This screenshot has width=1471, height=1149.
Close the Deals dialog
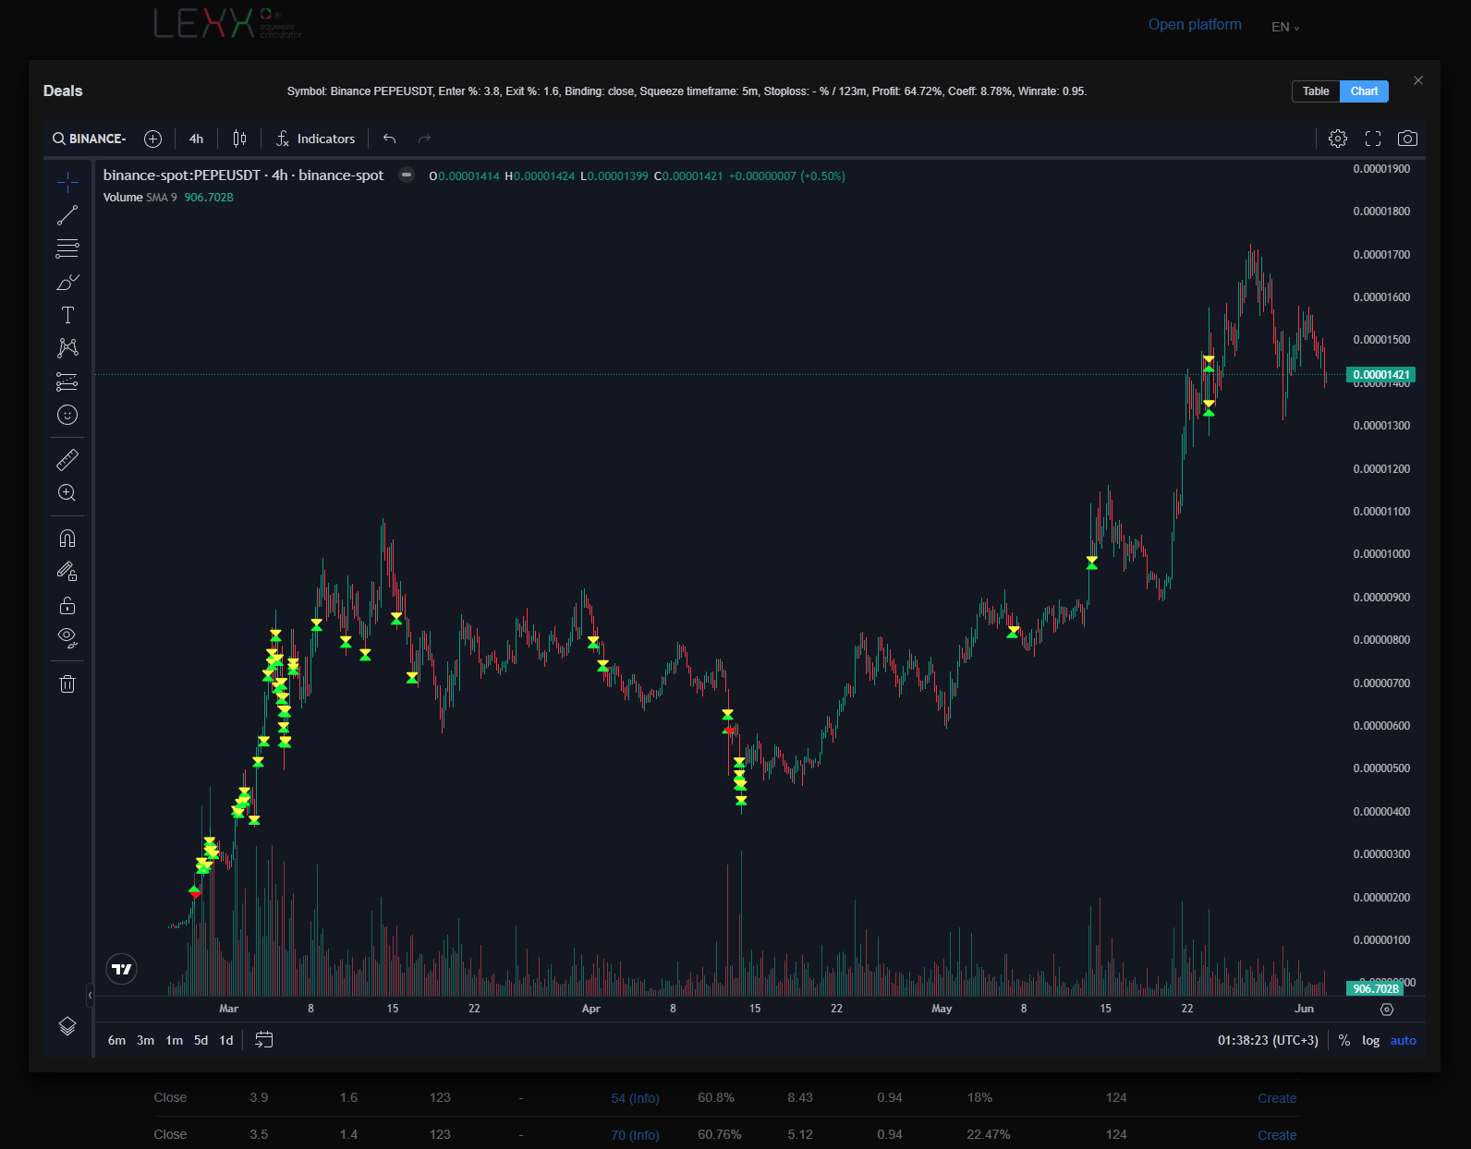(x=1418, y=80)
